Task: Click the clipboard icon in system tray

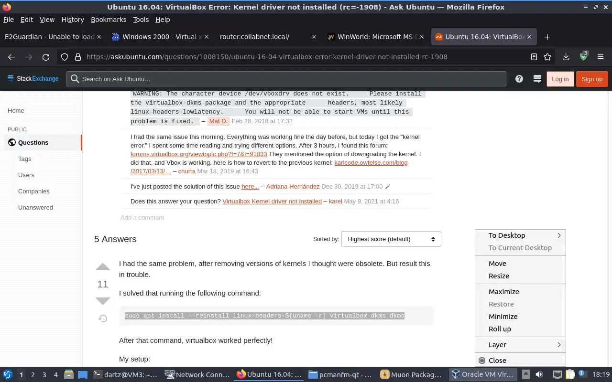Action: point(570,375)
